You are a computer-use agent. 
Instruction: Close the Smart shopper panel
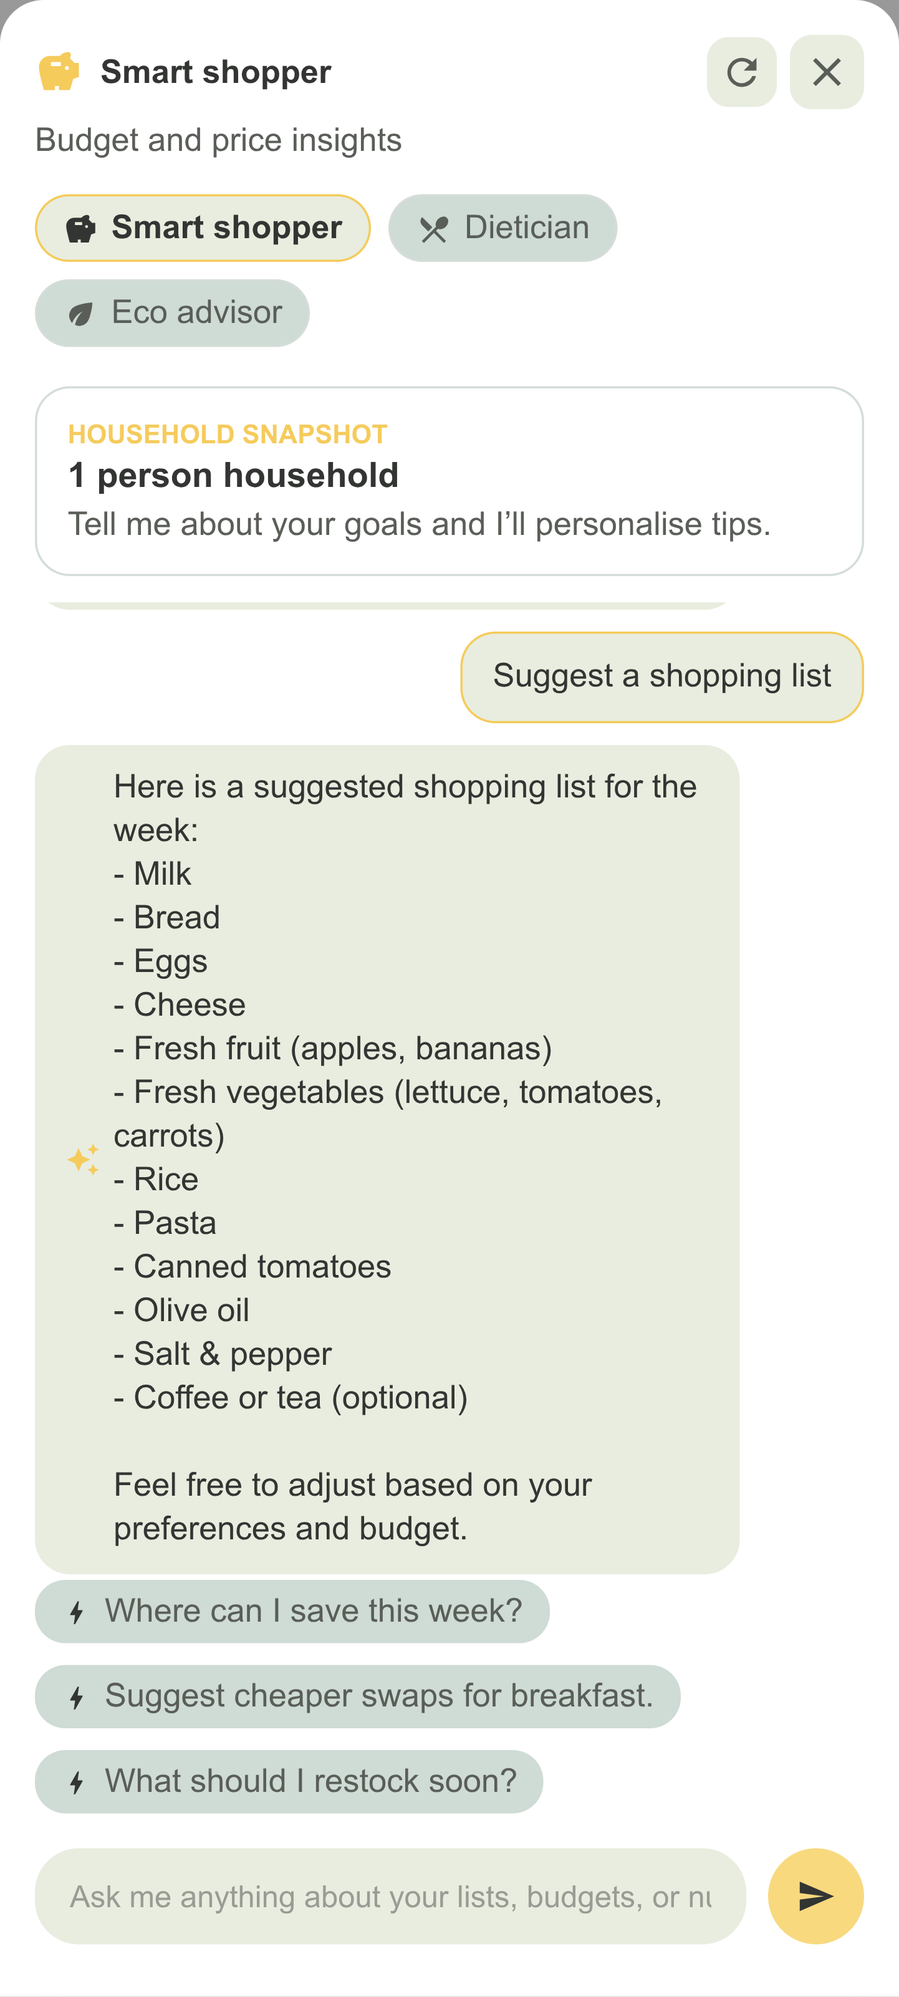click(x=826, y=72)
